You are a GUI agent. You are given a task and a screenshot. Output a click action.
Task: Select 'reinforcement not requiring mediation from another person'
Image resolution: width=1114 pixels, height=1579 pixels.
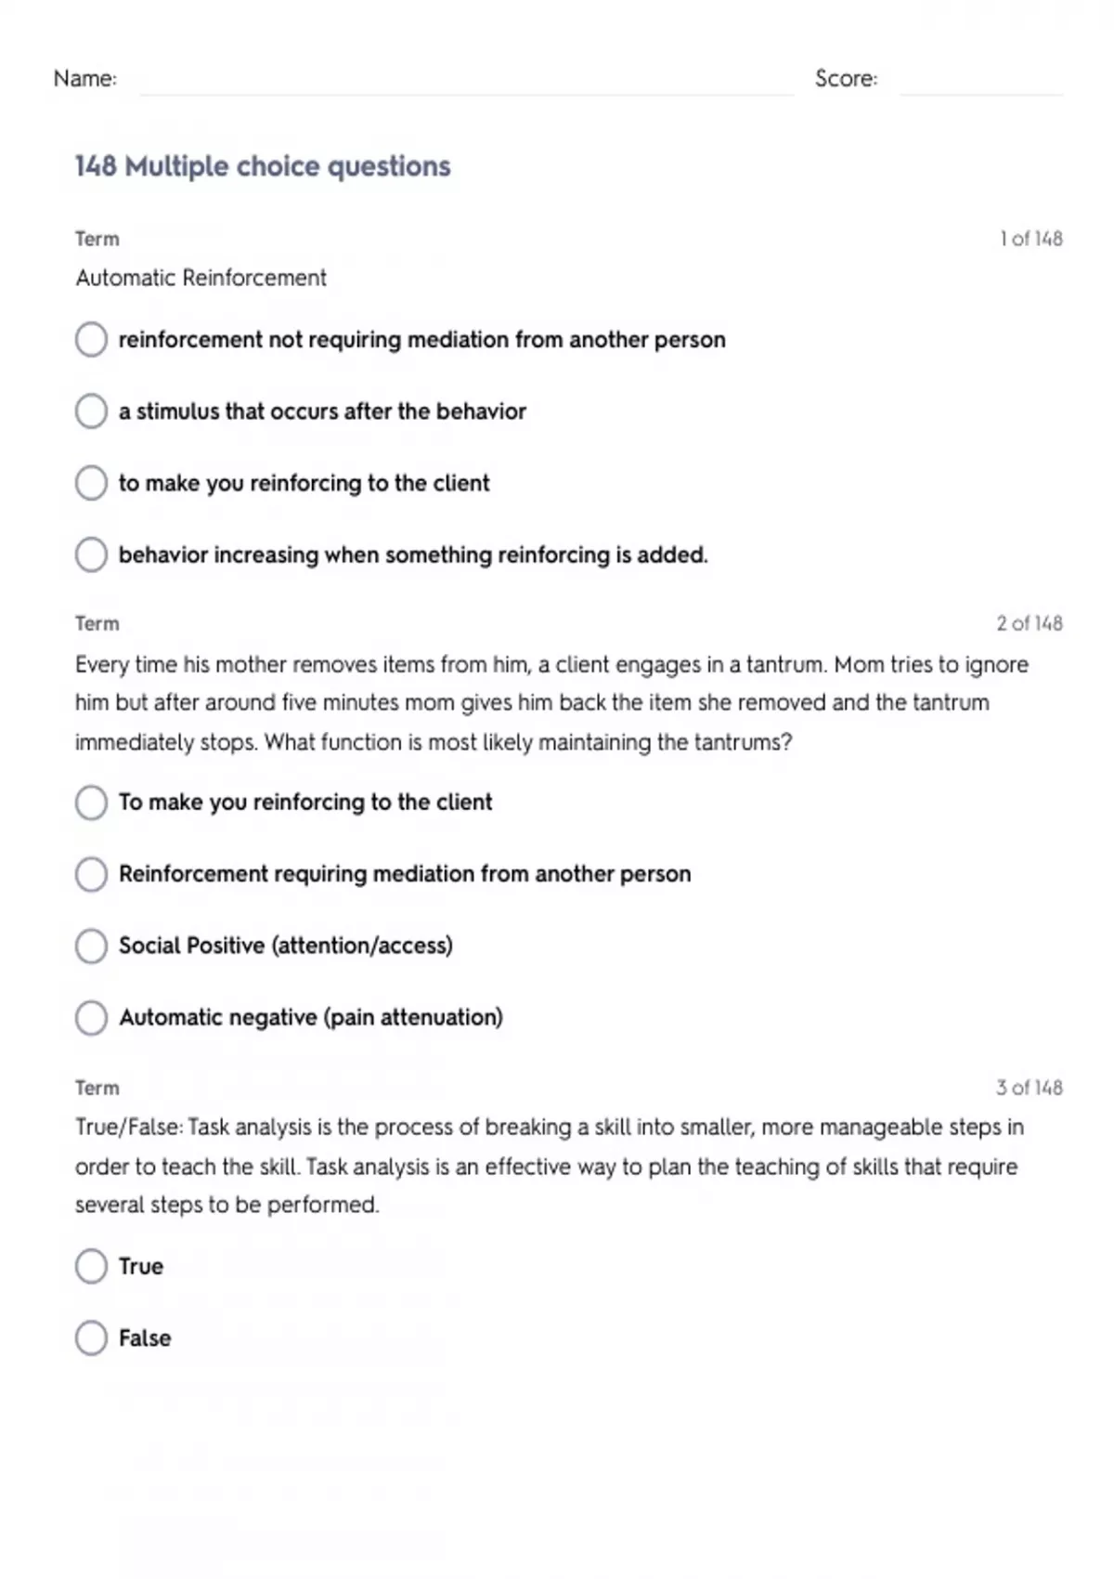pyautogui.click(x=91, y=340)
